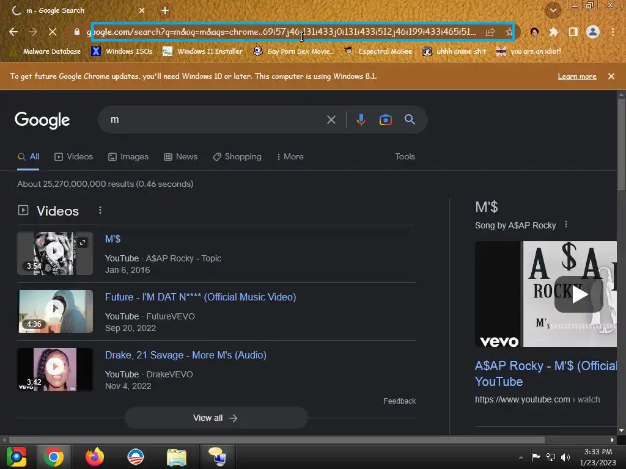The image size is (626, 469).
Task: Click scroll right arrow on horizontal scrollbar
Action: coord(613,440)
